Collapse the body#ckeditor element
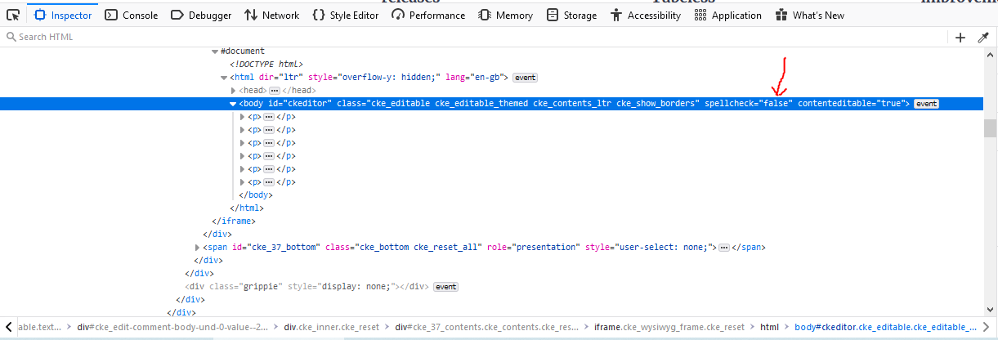Screen dimensions: 998x340 [x=233, y=104]
